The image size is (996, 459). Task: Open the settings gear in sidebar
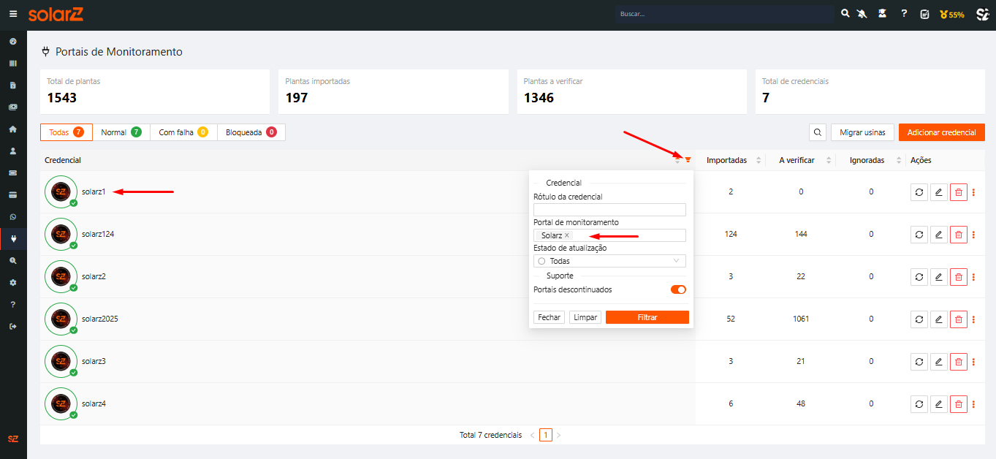point(13,283)
